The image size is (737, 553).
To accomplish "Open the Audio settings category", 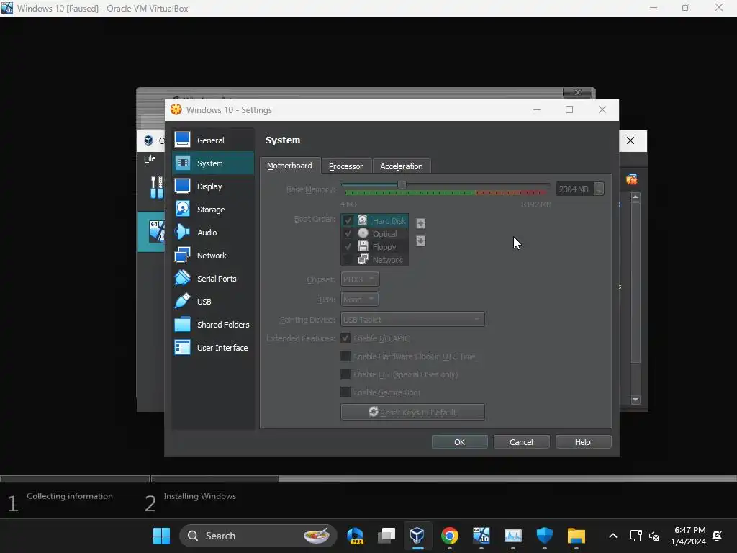I will [x=213, y=233].
